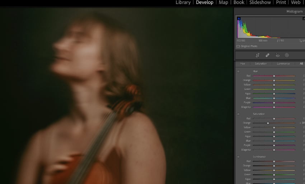
Task: Open the Print module
Action: point(281,3)
